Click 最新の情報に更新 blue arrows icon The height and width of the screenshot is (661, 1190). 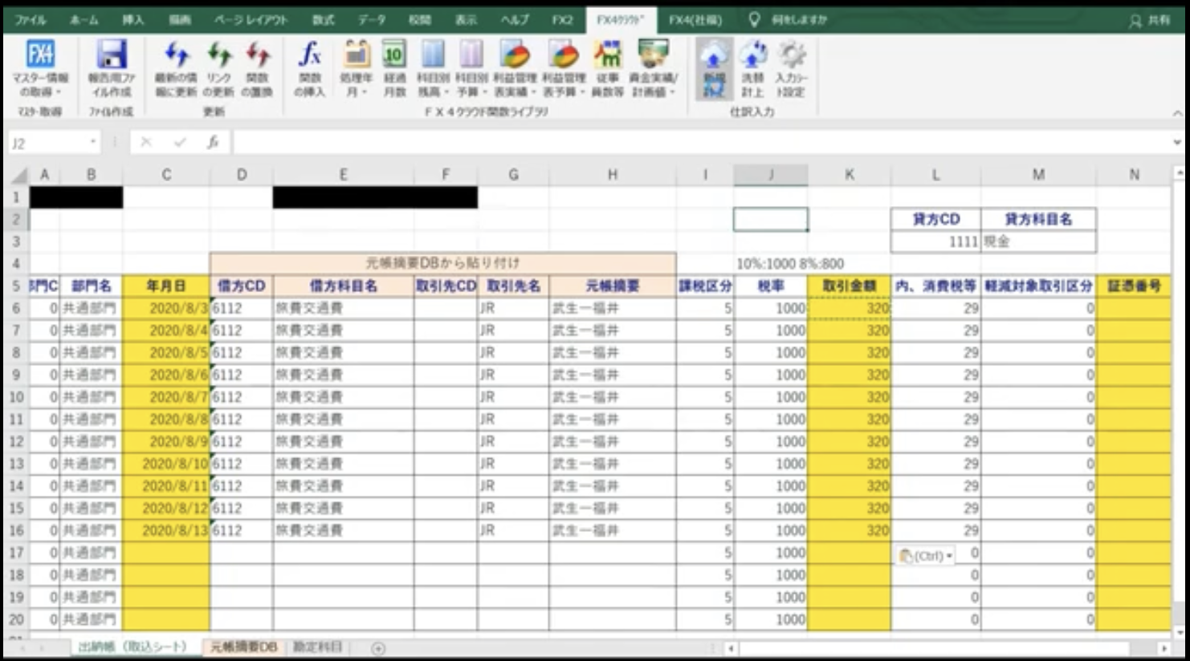click(x=176, y=55)
